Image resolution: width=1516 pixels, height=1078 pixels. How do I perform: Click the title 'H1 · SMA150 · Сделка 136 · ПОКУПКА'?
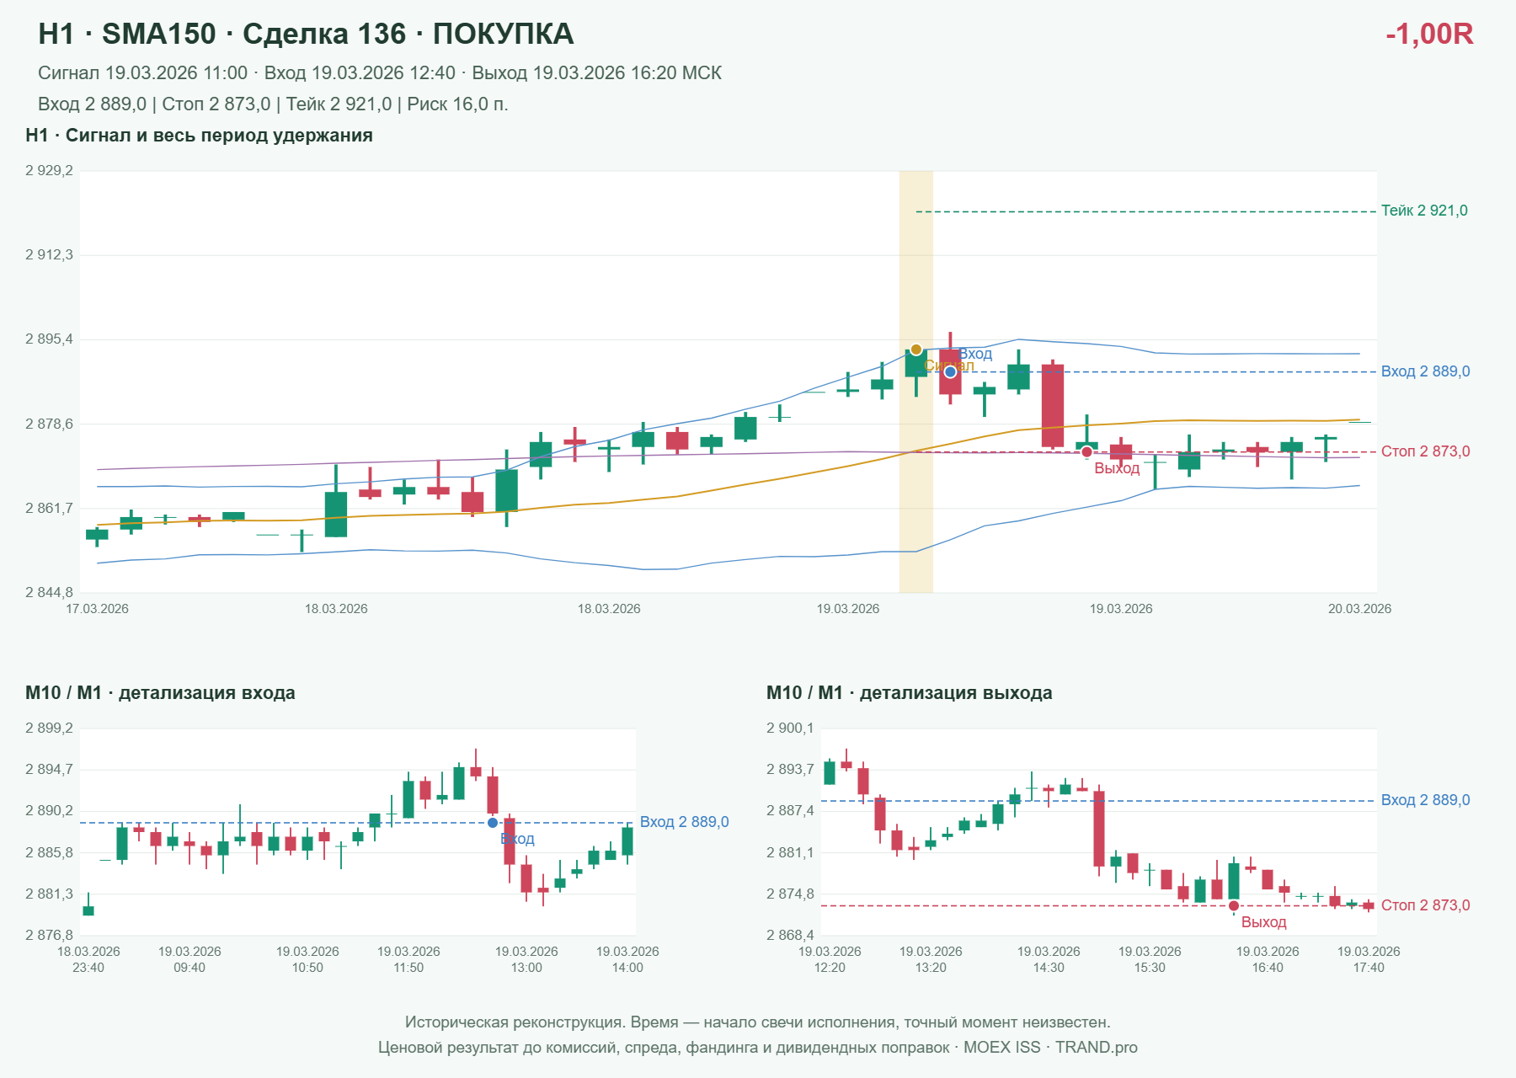(x=306, y=34)
